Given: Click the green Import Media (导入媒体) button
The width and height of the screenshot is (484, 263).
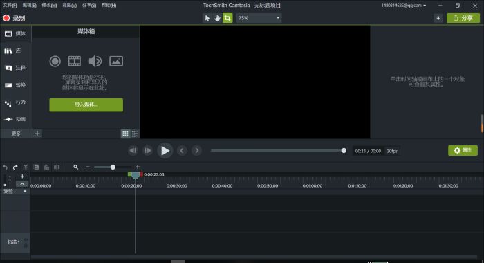Looking at the screenshot, I should [86, 105].
